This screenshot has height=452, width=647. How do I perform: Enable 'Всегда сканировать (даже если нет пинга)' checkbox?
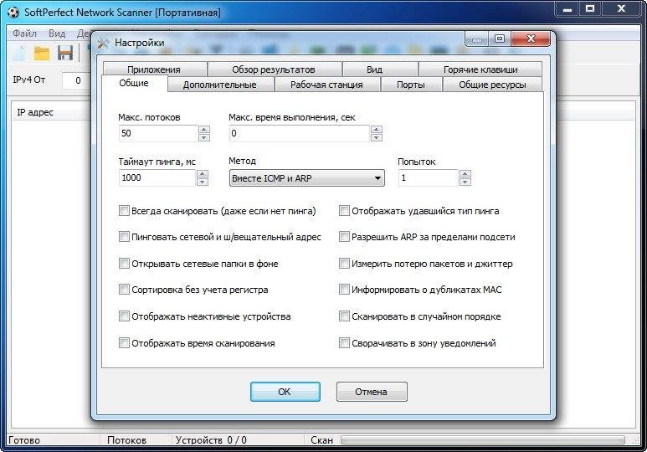click(x=124, y=211)
